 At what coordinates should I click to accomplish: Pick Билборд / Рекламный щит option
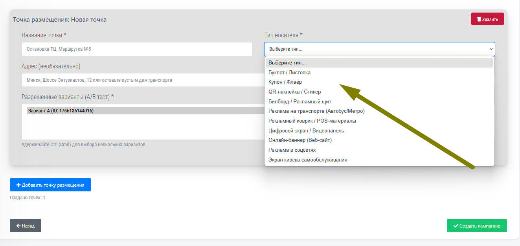click(297, 101)
